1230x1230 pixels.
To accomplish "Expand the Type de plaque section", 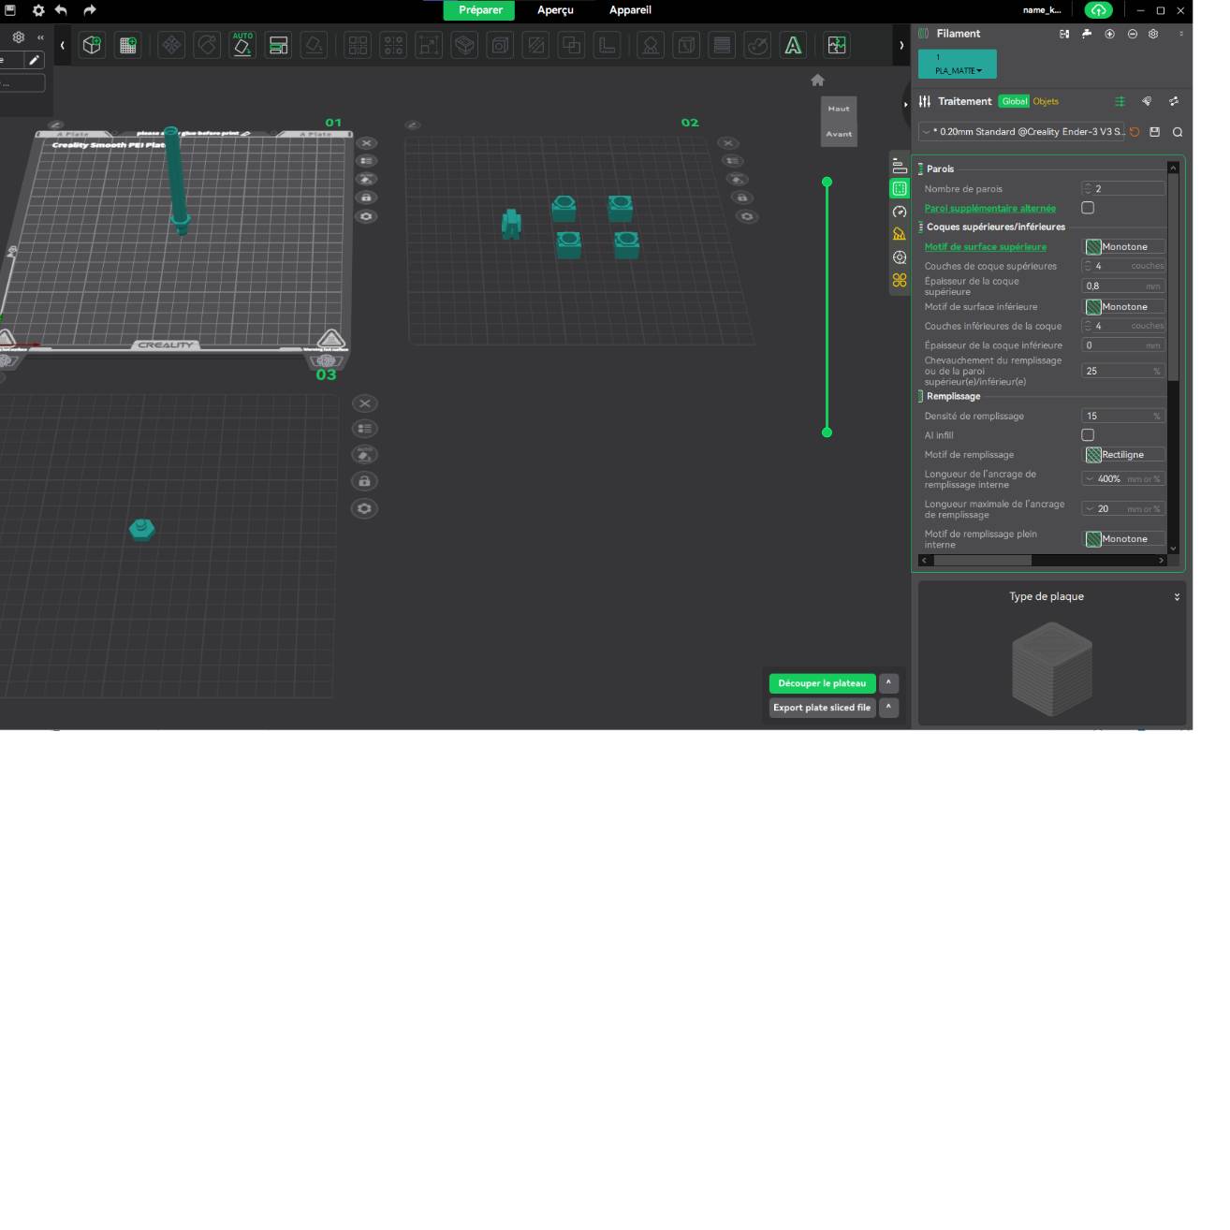I will [1177, 596].
